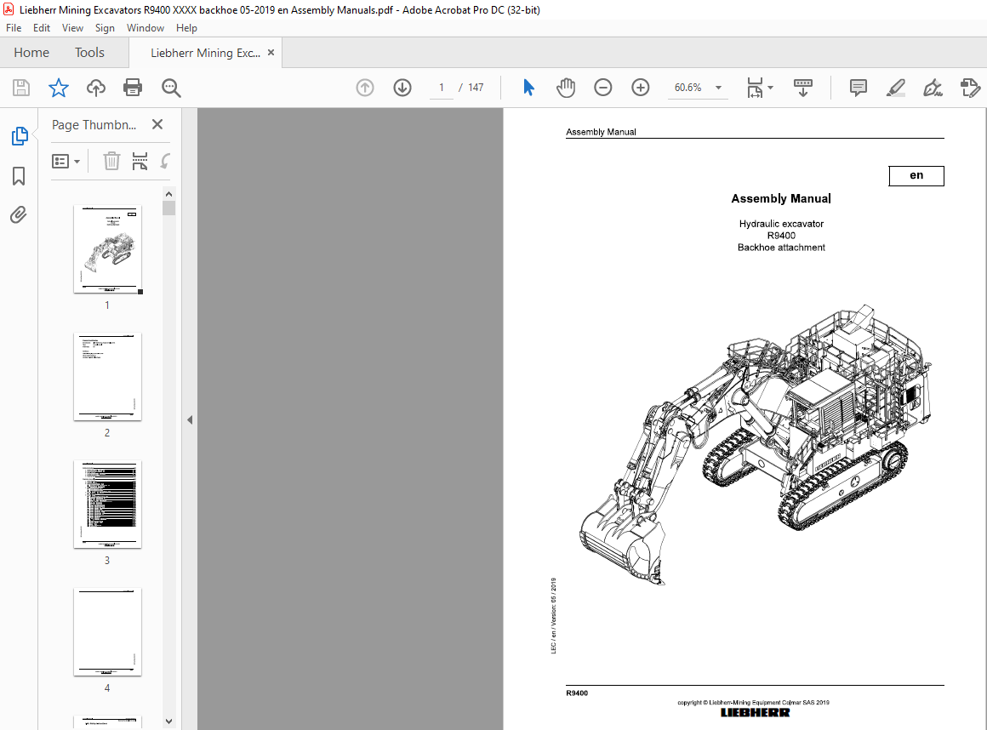Click the thumbnail scrollbar handle
This screenshot has height=730, width=987.
168,208
